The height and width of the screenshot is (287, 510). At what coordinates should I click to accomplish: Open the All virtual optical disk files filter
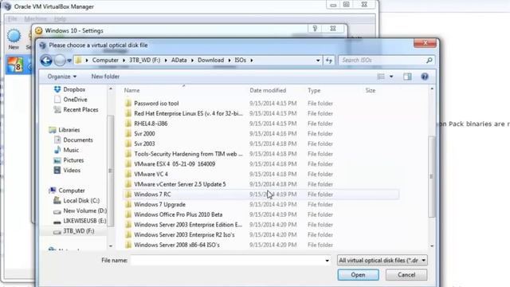(x=382, y=261)
